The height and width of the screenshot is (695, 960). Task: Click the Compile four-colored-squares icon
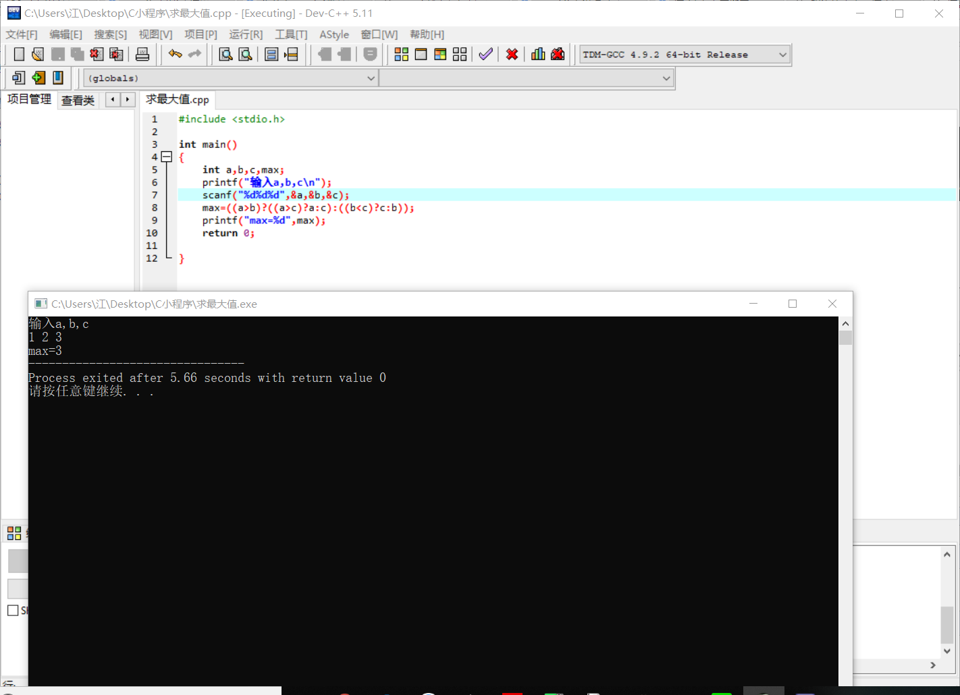[401, 55]
